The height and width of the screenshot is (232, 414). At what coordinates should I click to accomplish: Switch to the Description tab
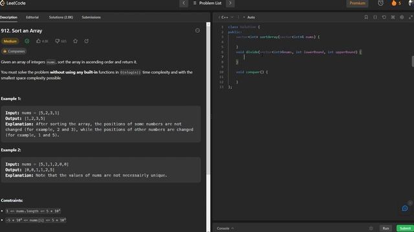tap(8, 17)
